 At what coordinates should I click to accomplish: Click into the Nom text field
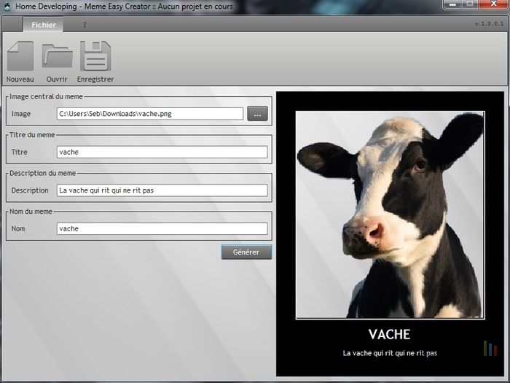click(x=162, y=228)
